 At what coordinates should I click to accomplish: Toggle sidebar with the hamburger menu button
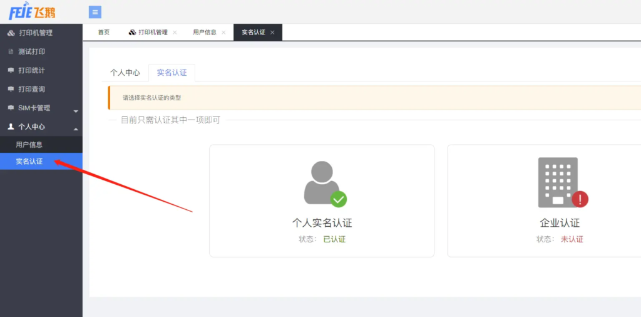pos(95,12)
